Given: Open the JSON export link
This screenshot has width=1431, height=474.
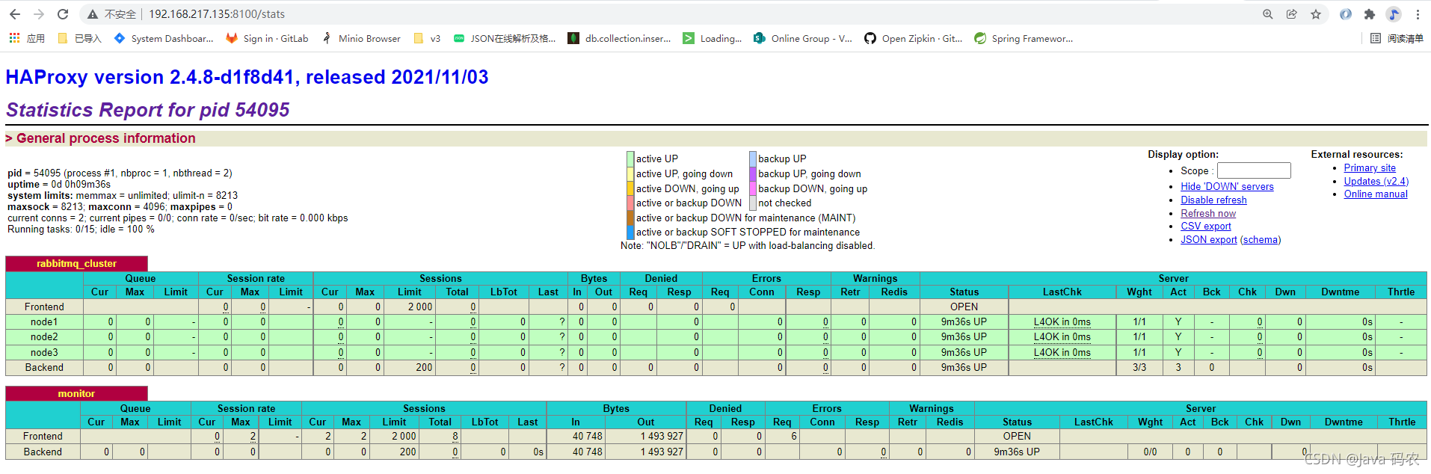Looking at the screenshot, I should (1209, 240).
